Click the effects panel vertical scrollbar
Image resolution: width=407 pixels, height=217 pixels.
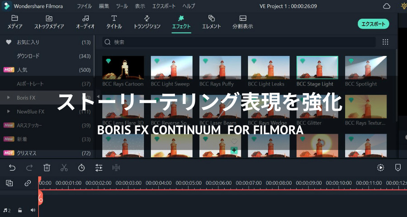pos(396,85)
